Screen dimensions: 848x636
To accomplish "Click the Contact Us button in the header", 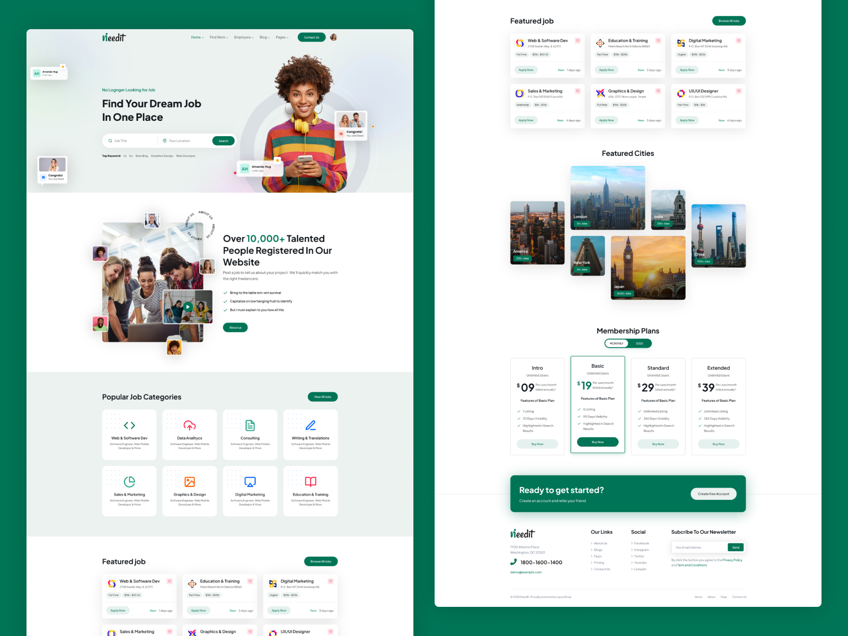I will [312, 37].
